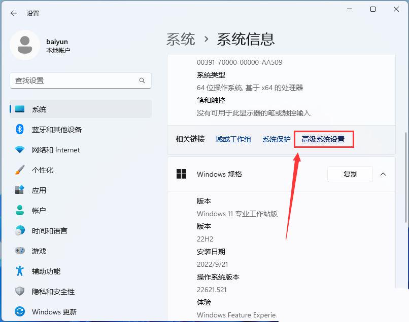Click the Windows 更新 sync icon
Image resolution: width=409 pixels, height=322 pixels.
20,311
